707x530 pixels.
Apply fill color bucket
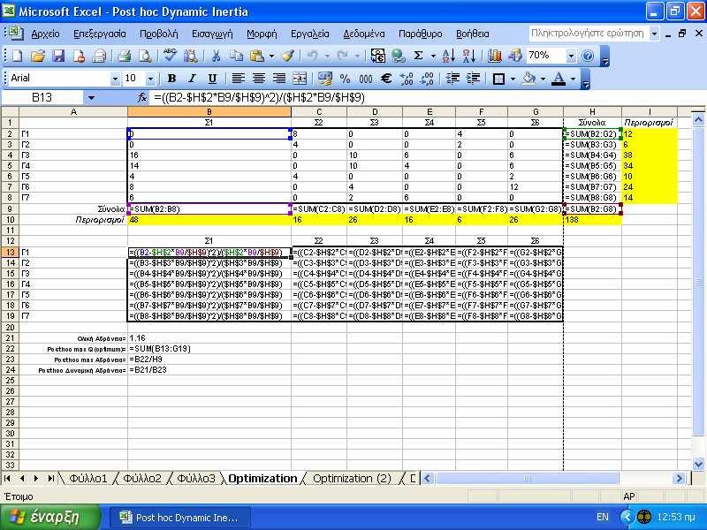tap(529, 79)
